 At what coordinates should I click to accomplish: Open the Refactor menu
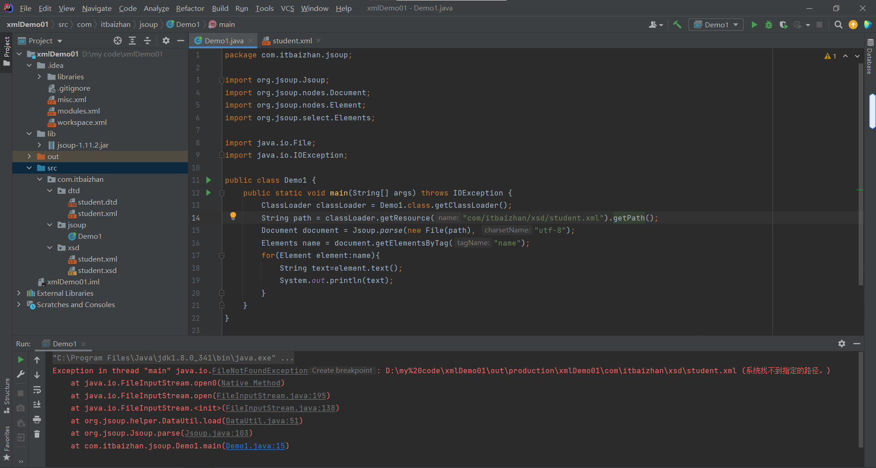click(190, 8)
